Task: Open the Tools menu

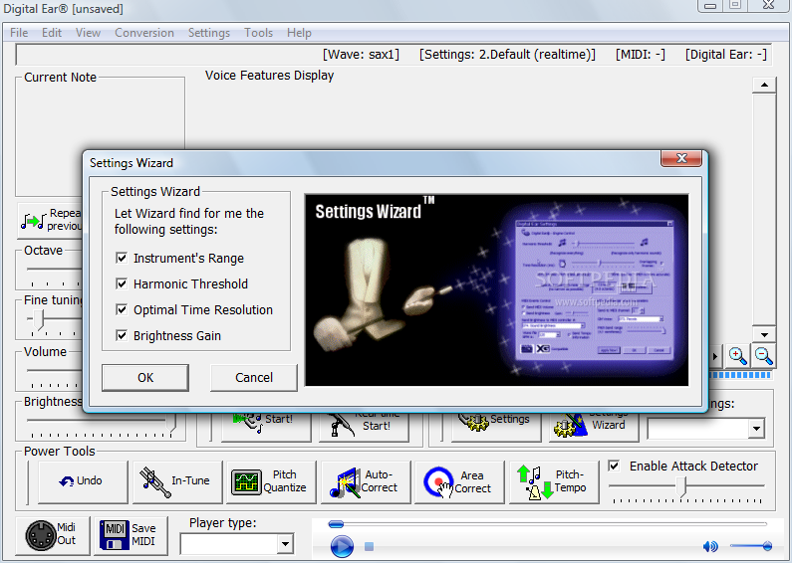Action: coord(259,33)
